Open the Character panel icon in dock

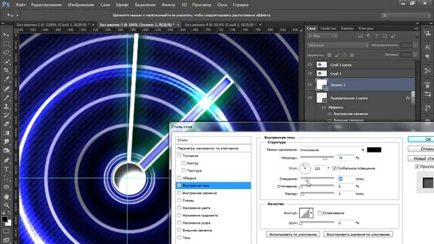pos(428,47)
